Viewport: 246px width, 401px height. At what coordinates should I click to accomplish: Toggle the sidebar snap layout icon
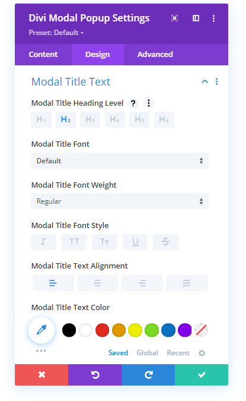click(196, 18)
